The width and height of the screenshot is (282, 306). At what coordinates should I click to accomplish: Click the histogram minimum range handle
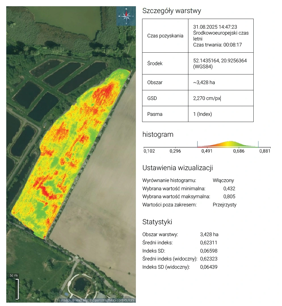[x=197, y=144]
